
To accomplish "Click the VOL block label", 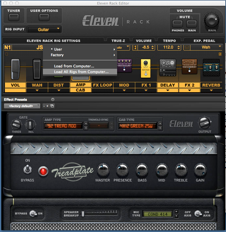I will [16, 85].
